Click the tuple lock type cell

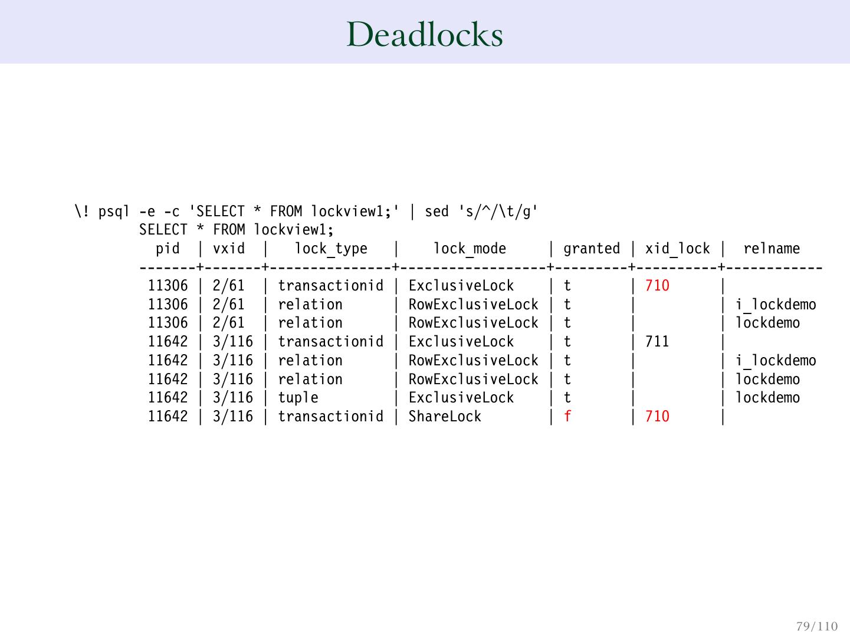point(298,398)
